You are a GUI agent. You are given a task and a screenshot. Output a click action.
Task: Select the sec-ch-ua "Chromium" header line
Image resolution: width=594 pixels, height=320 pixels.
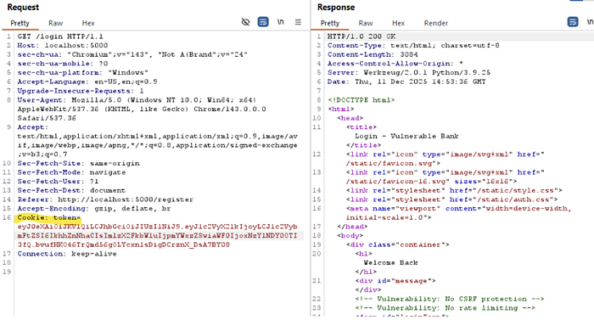[x=132, y=54]
